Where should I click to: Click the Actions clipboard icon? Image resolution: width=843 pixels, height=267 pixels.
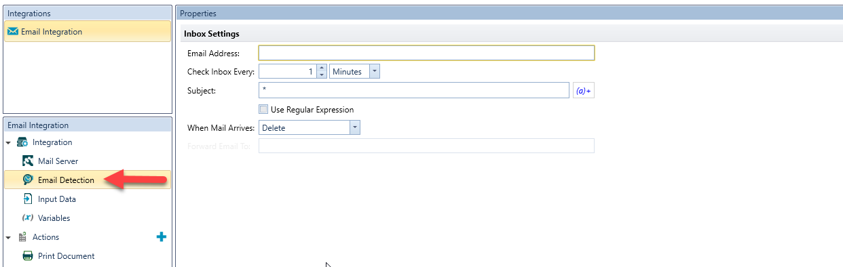point(22,237)
